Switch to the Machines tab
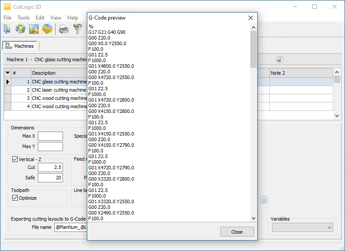The width and height of the screenshot is (345, 251). [x=20, y=46]
